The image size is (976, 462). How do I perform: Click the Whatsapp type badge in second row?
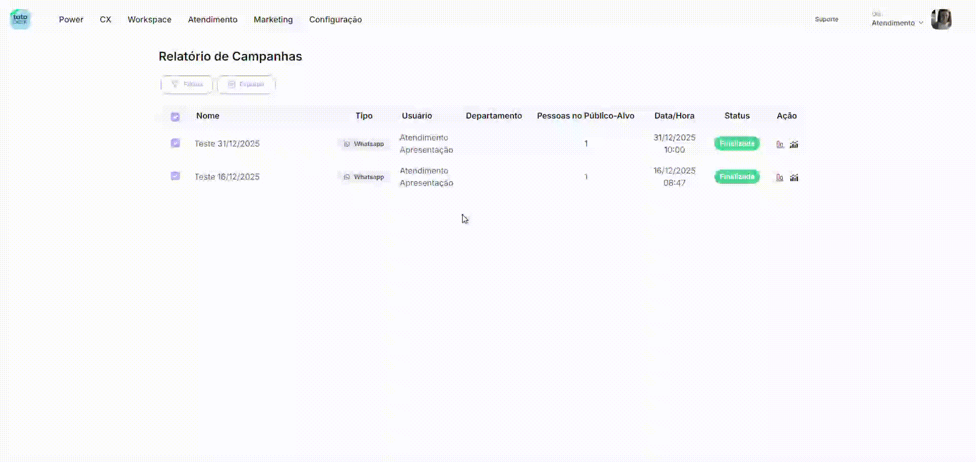(364, 177)
